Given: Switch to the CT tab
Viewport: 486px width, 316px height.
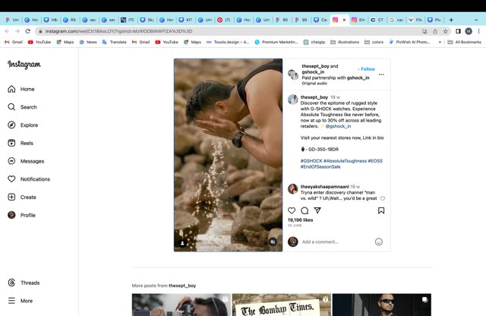Looking at the screenshot, I should tap(377, 20).
